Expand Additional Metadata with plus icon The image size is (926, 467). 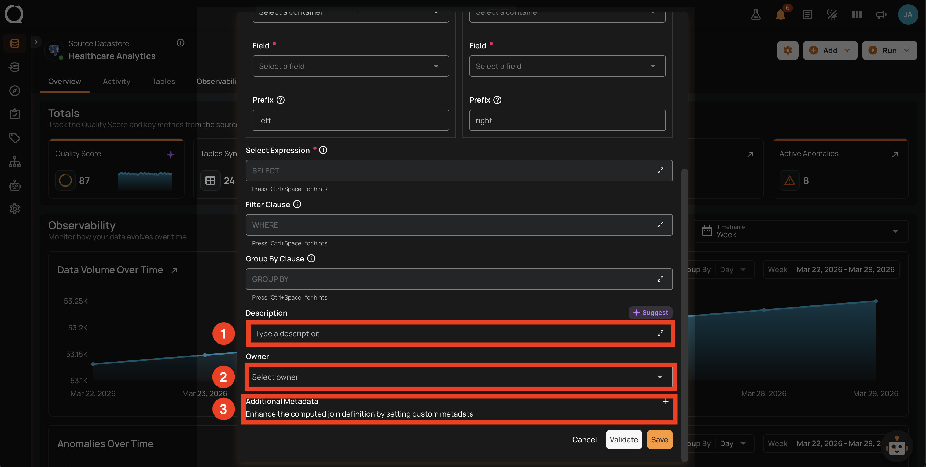[665, 401]
